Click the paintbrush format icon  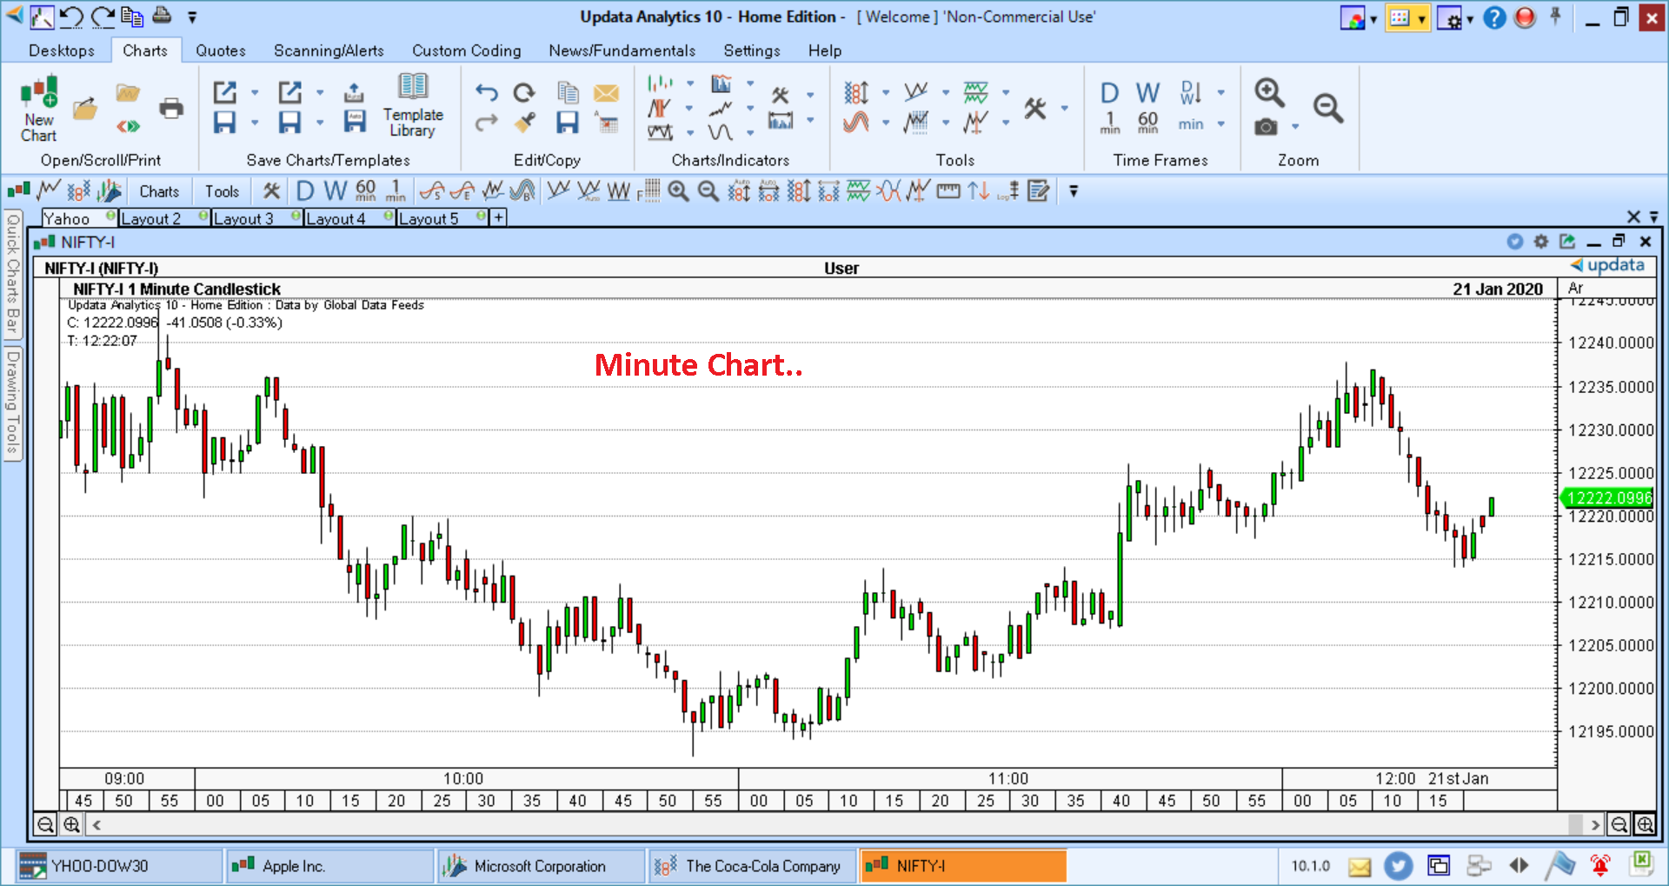(x=524, y=123)
